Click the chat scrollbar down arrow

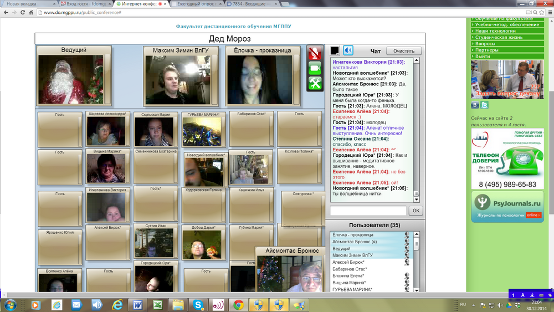[416, 200]
